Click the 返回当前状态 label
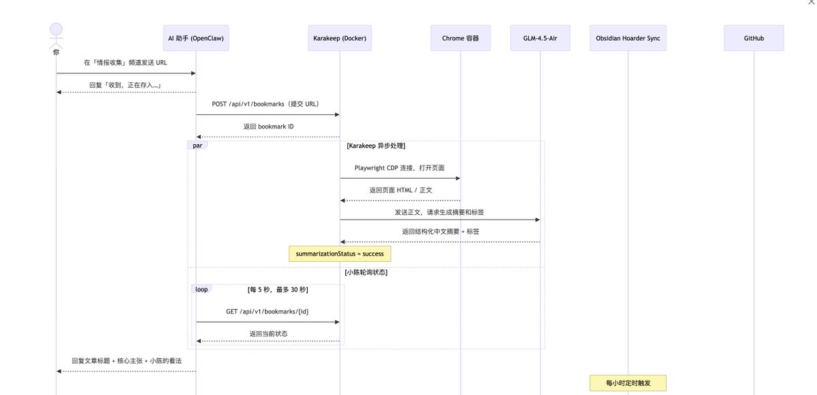The image size is (817, 395). click(x=268, y=333)
